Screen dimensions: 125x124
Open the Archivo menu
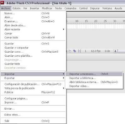[x=6, y=8]
